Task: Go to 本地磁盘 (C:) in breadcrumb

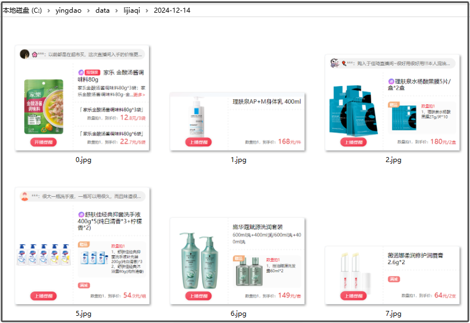Action: pyautogui.click(x=22, y=10)
